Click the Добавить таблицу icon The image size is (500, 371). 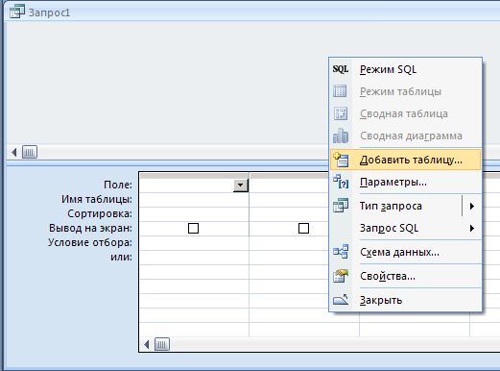341,160
